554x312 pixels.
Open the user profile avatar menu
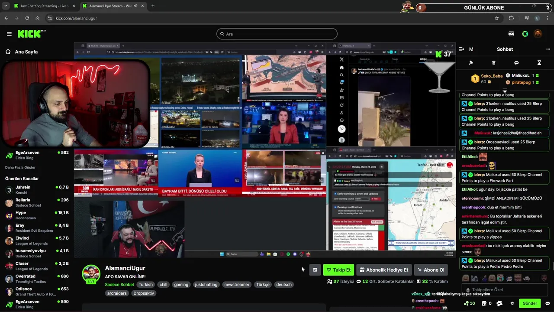pos(538,34)
